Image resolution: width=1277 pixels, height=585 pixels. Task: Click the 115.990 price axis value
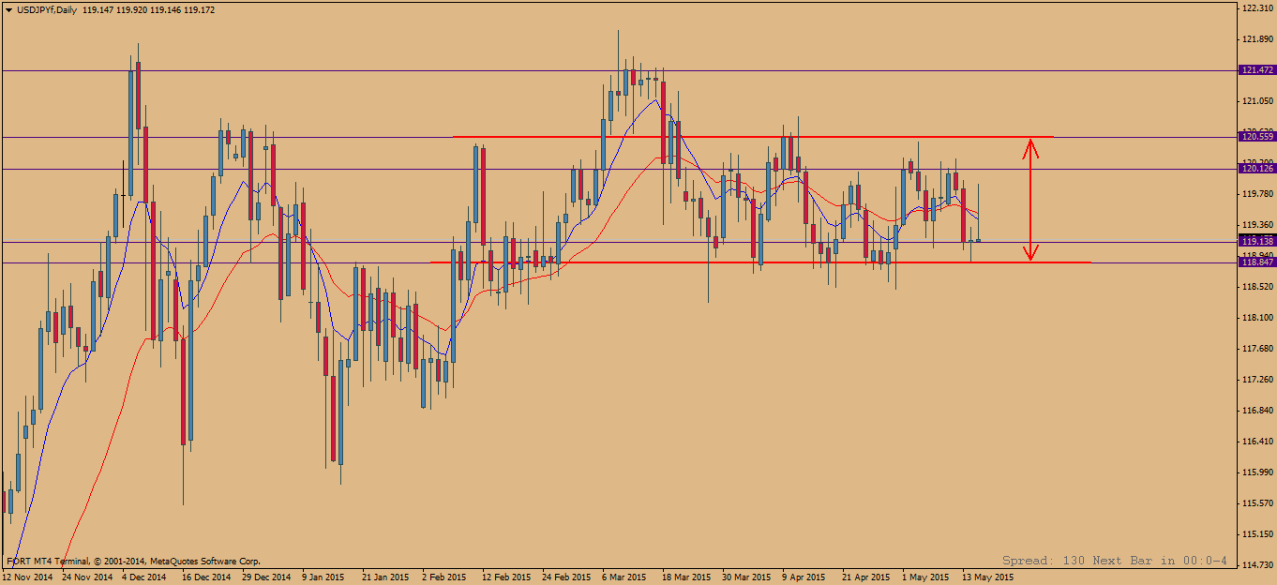pos(1256,472)
